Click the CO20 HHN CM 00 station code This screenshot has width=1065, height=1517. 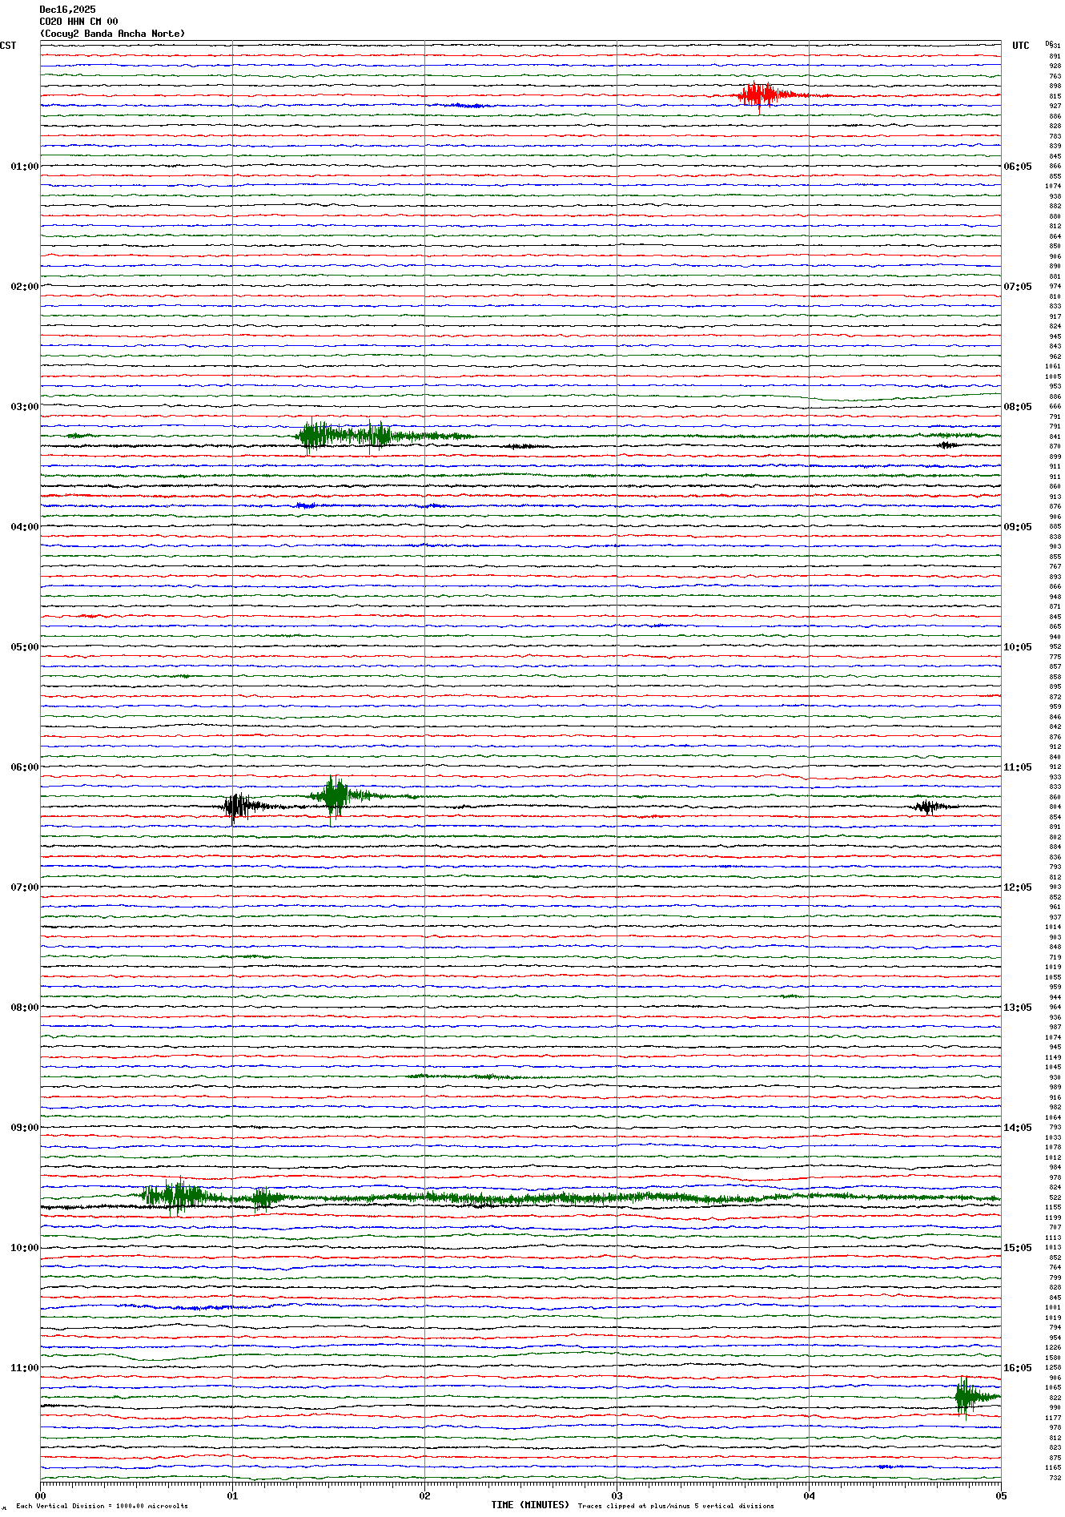click(78, 22)
